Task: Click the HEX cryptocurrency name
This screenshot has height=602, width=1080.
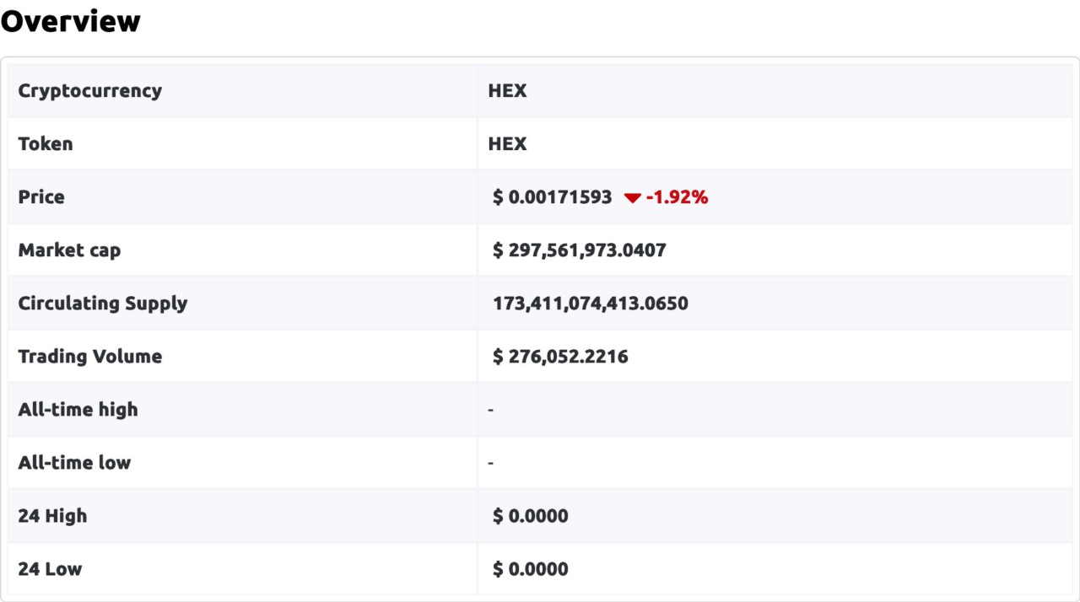Action: coord(506,90)
